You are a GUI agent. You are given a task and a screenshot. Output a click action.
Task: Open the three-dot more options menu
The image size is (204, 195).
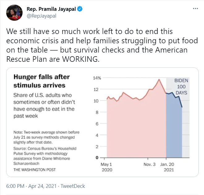pyautogui.click(x=195, y=9)
